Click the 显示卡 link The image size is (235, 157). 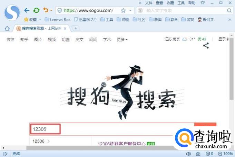[x=224, y=39]
